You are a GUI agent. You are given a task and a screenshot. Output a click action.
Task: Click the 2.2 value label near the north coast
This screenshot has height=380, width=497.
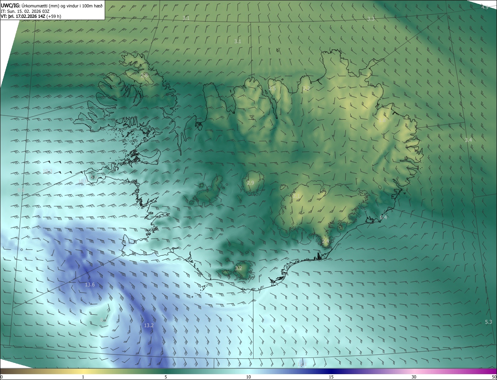pos(306,89)
